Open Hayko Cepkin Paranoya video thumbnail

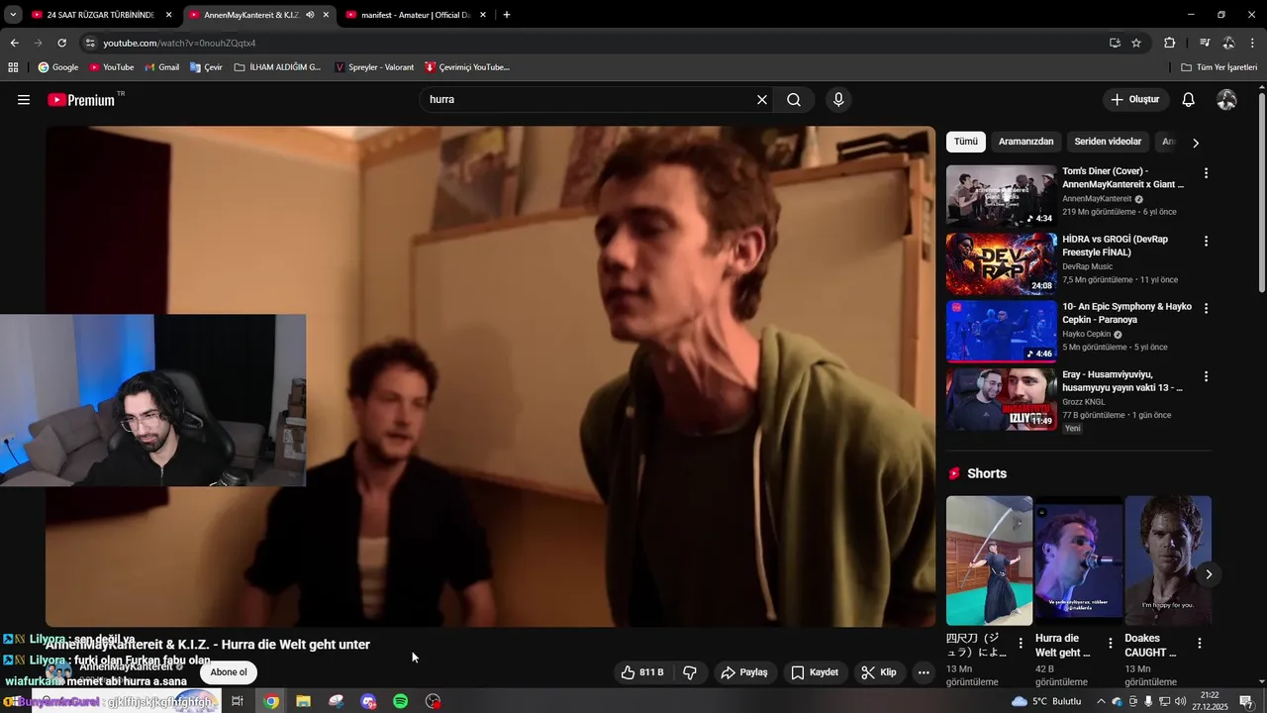click(1001, 332)
